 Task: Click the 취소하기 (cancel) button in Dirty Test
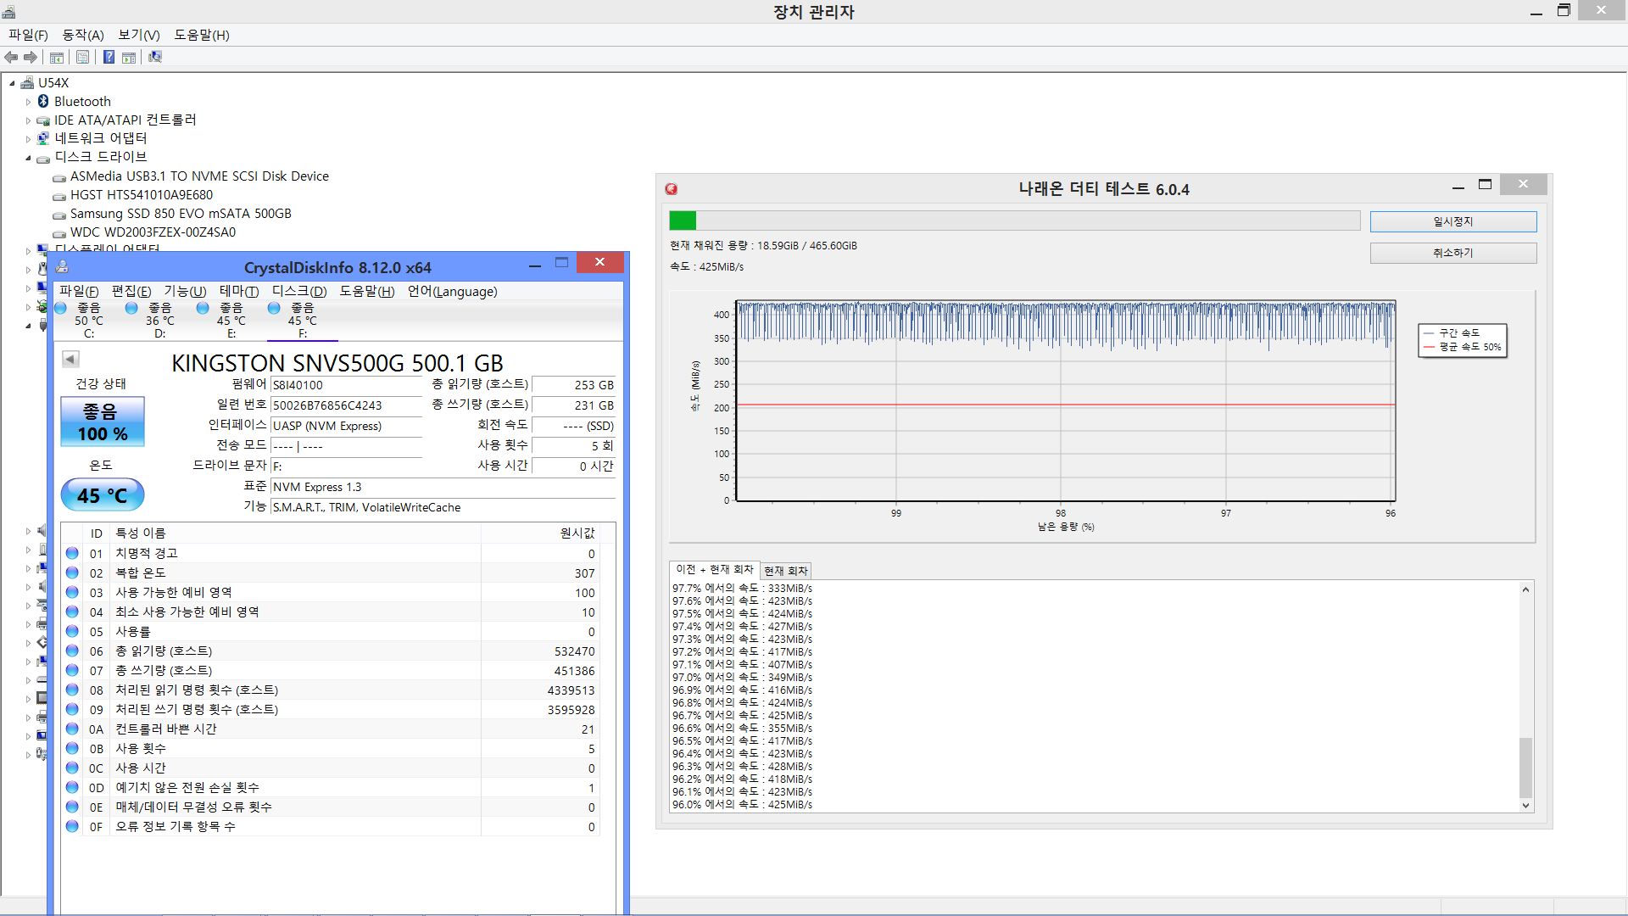point(1453,253)
